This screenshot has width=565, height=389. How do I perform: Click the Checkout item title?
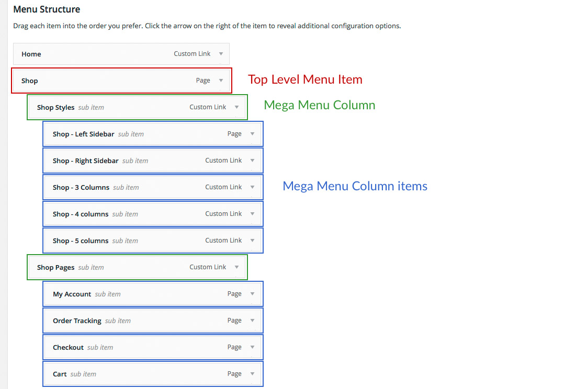point(68,347)
